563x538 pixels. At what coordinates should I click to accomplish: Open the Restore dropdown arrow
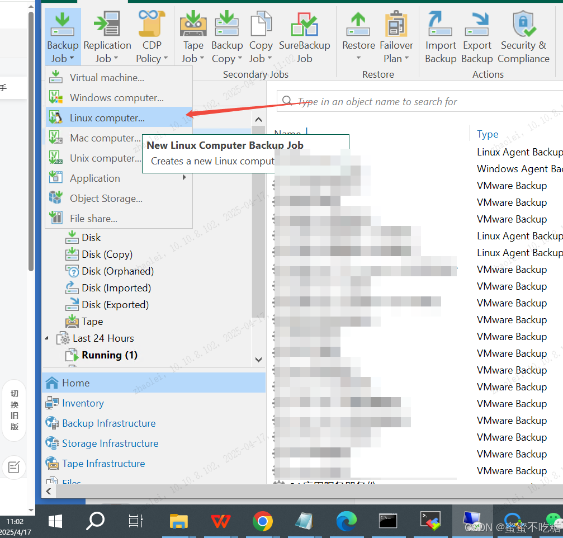[x=358, y=58]
